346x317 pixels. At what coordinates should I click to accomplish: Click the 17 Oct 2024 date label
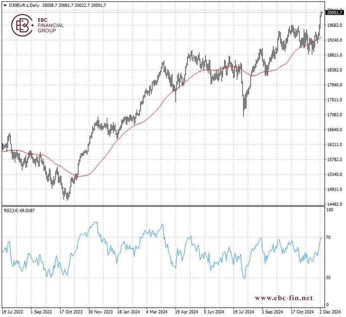coord(302,311)
